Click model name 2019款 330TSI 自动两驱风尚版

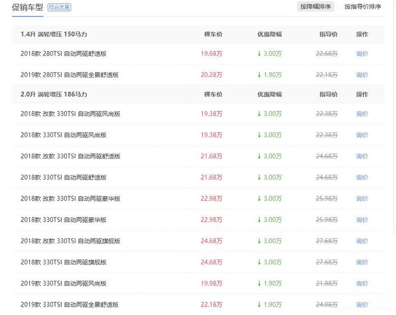point(63,283)
